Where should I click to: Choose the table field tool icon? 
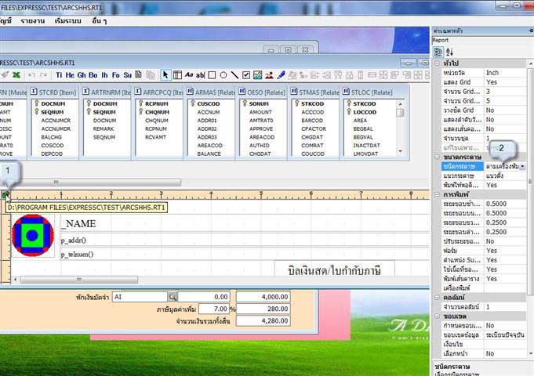177,75
